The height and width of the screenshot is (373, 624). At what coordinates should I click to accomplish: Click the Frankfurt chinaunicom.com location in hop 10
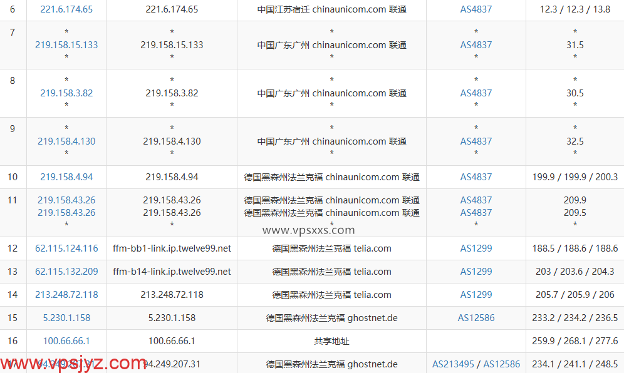click(331, 177)
